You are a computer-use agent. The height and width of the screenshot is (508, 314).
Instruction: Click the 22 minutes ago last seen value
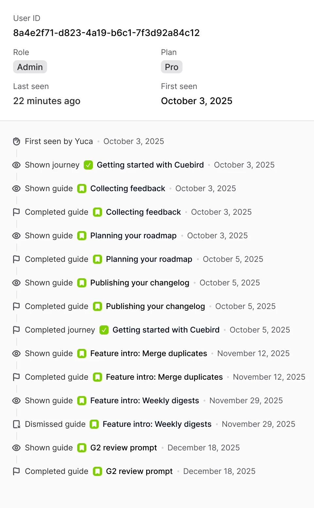click(x=47, y=101)
